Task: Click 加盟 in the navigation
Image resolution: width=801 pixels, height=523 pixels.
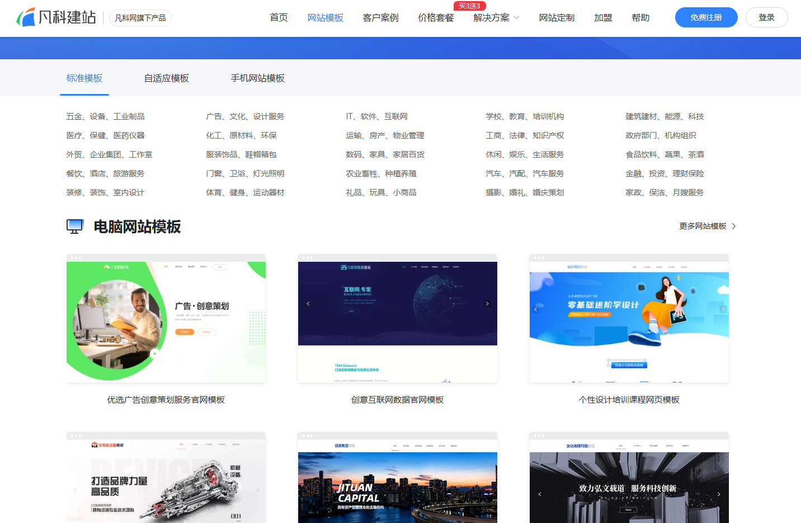Action: [x=603, y=18]
